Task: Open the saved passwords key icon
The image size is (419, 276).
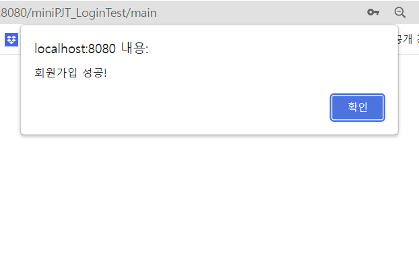Action: click(373, 12)
